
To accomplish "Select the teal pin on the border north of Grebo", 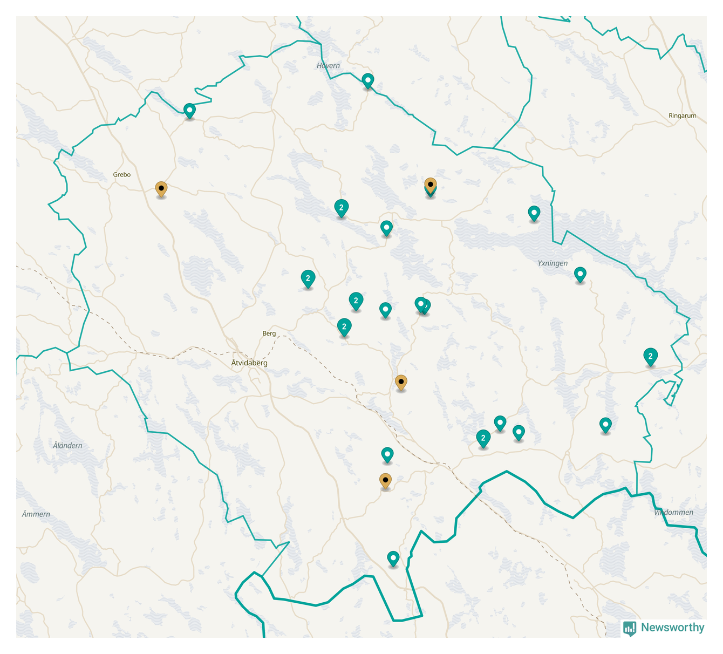I will coord(189,111).
